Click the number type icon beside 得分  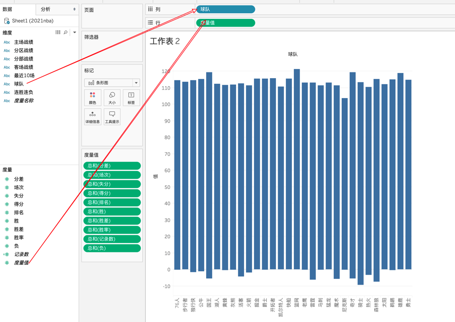point(7,205)
